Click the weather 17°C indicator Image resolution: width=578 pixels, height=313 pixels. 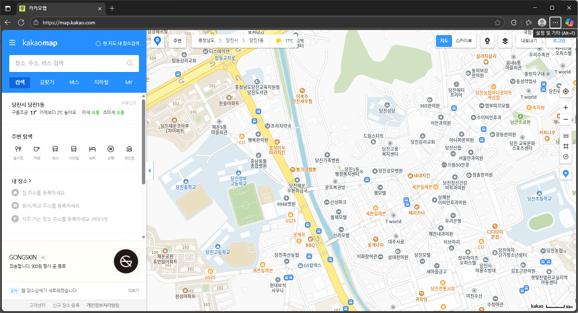coord(285,41)
